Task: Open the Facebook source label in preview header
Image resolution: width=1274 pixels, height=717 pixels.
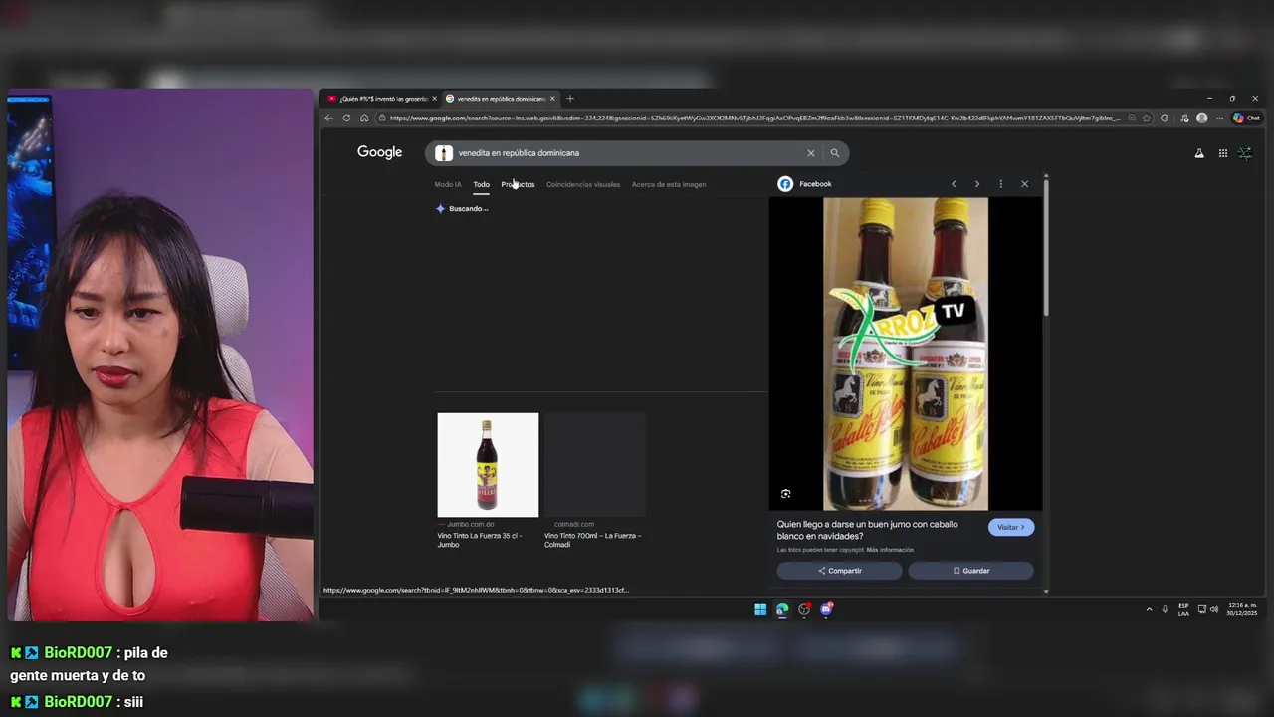Action: tap(815, 184)
